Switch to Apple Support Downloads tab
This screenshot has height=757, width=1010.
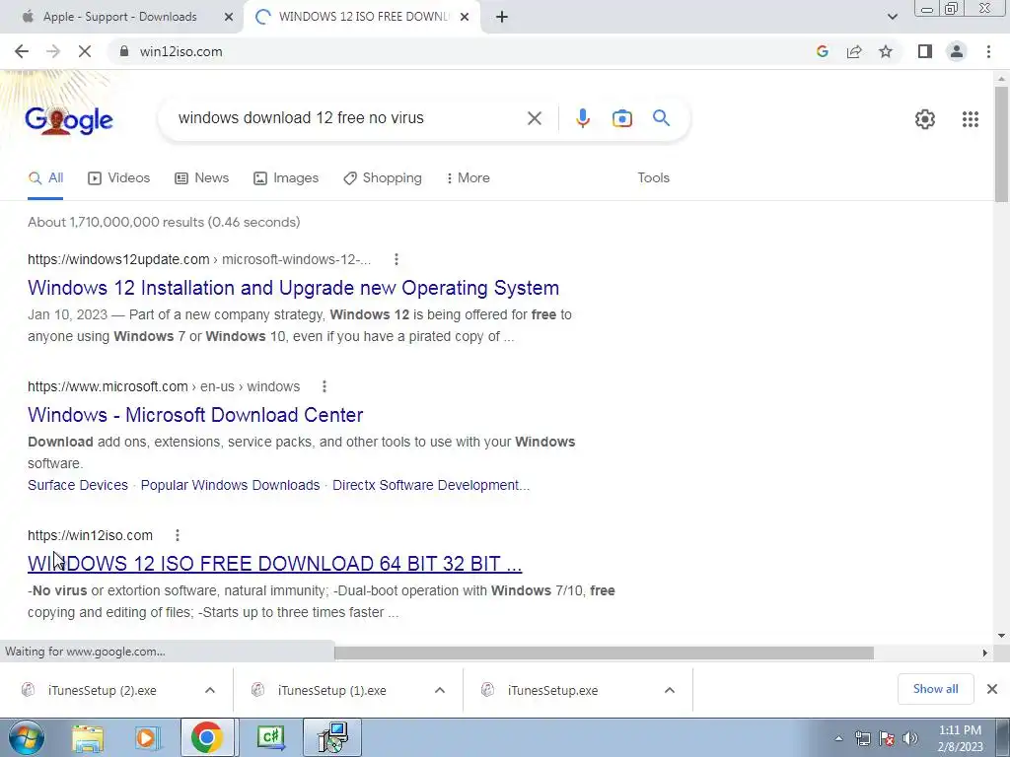coord(119,17)
